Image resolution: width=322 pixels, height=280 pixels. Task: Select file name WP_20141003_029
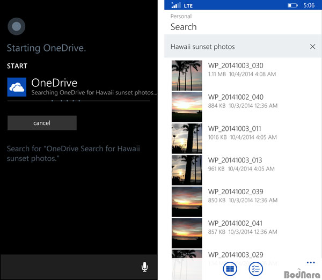click(236, 255)
